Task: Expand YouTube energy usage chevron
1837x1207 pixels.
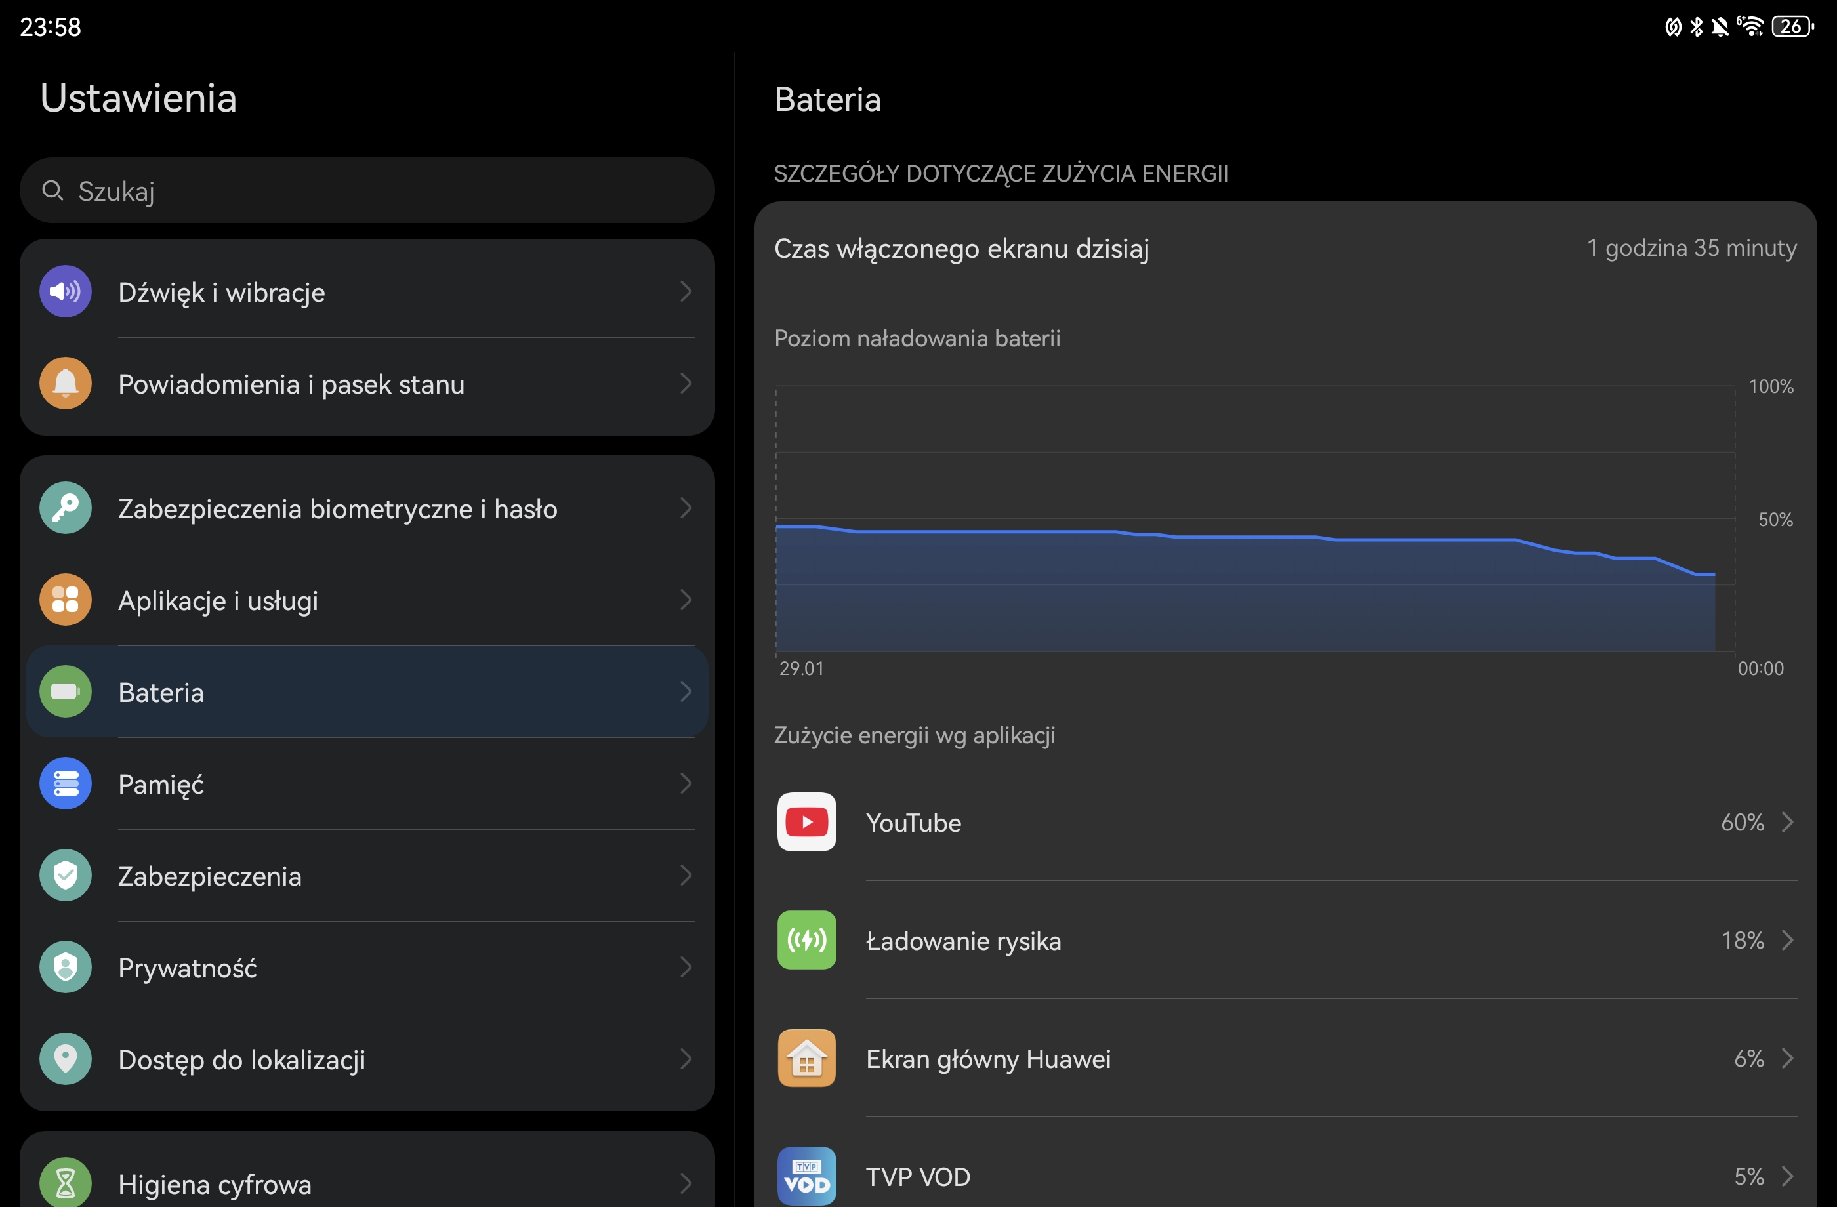Action: [1788, 822]
